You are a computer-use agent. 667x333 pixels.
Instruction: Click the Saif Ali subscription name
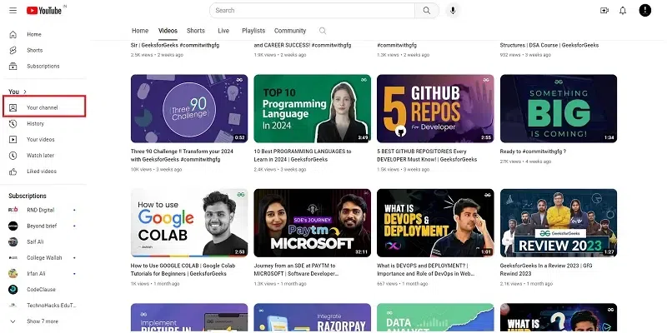click(x=35, y=241)
